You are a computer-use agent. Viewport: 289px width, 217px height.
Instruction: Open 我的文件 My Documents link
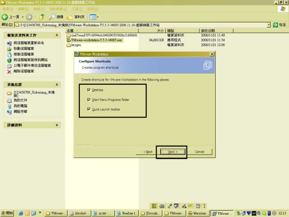point(20,100)
